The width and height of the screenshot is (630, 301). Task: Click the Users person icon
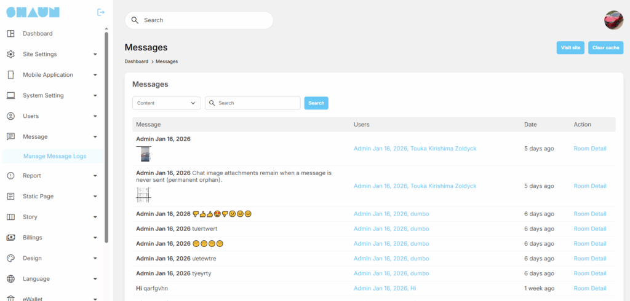tap(10, 116)
